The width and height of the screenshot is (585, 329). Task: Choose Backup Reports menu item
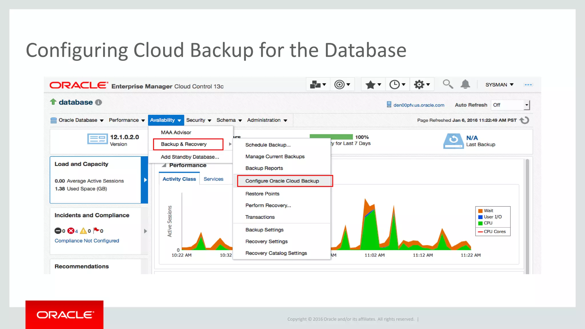[264, 168]
